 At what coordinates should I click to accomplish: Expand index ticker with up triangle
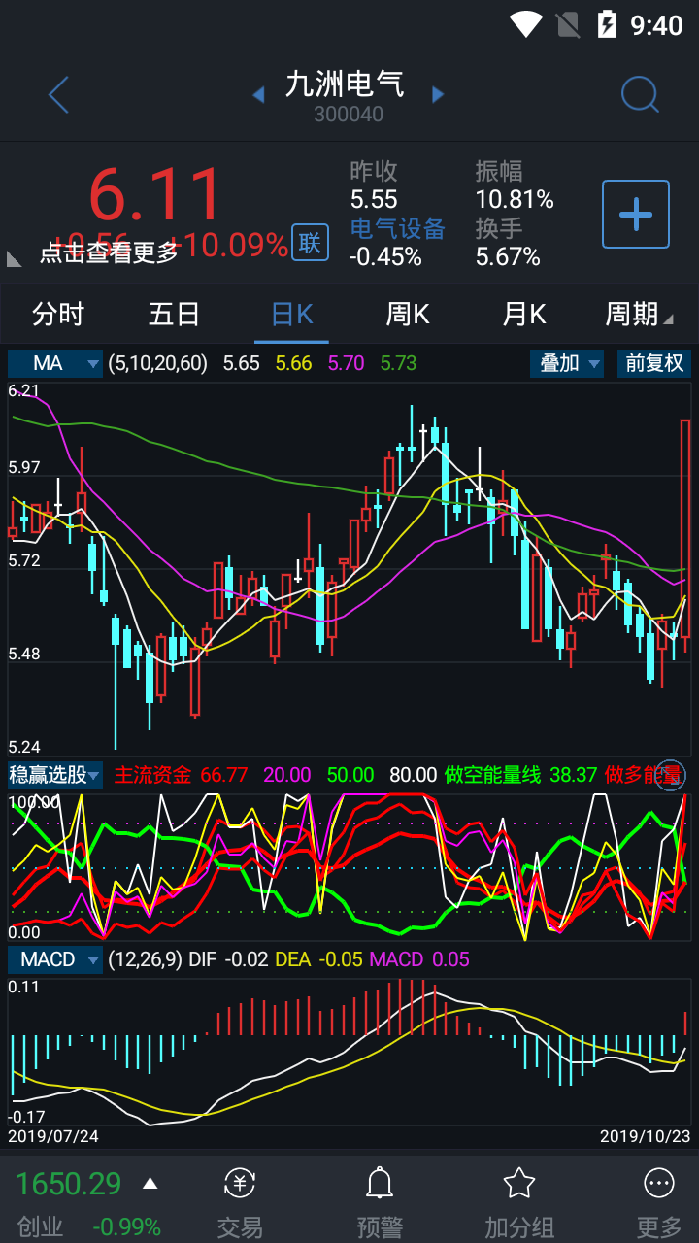pyautogui.click(x=150, y=1183)
